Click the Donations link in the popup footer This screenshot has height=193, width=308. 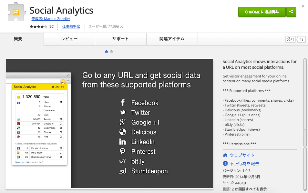click(20, 162)
